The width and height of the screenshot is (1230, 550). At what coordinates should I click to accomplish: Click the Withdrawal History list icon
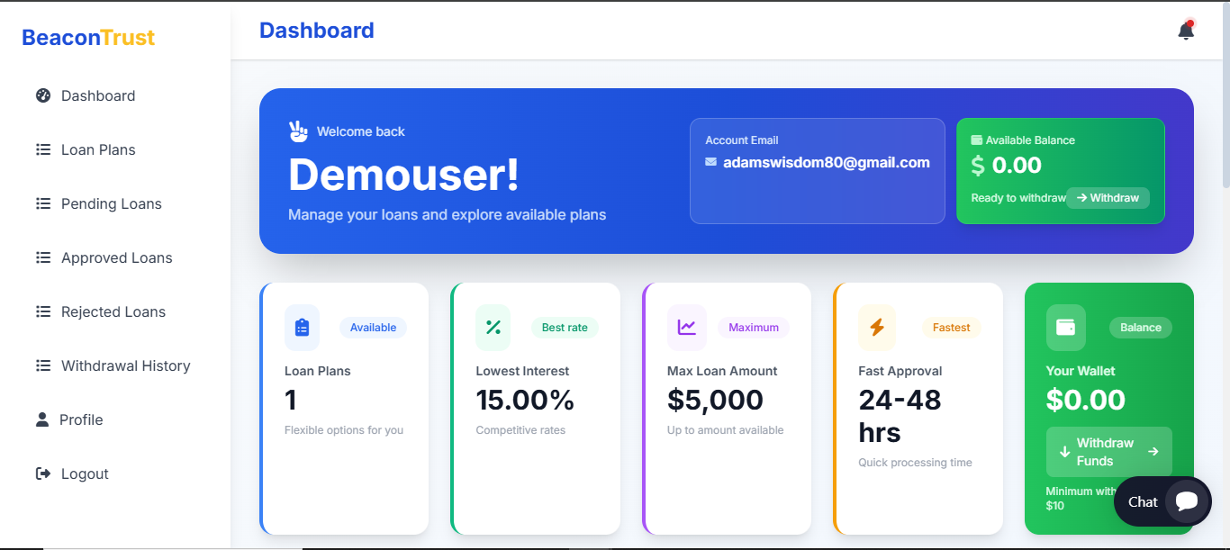click(x=43, y=365)
